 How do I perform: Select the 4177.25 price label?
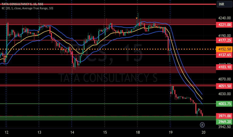(x=224, y=40)
